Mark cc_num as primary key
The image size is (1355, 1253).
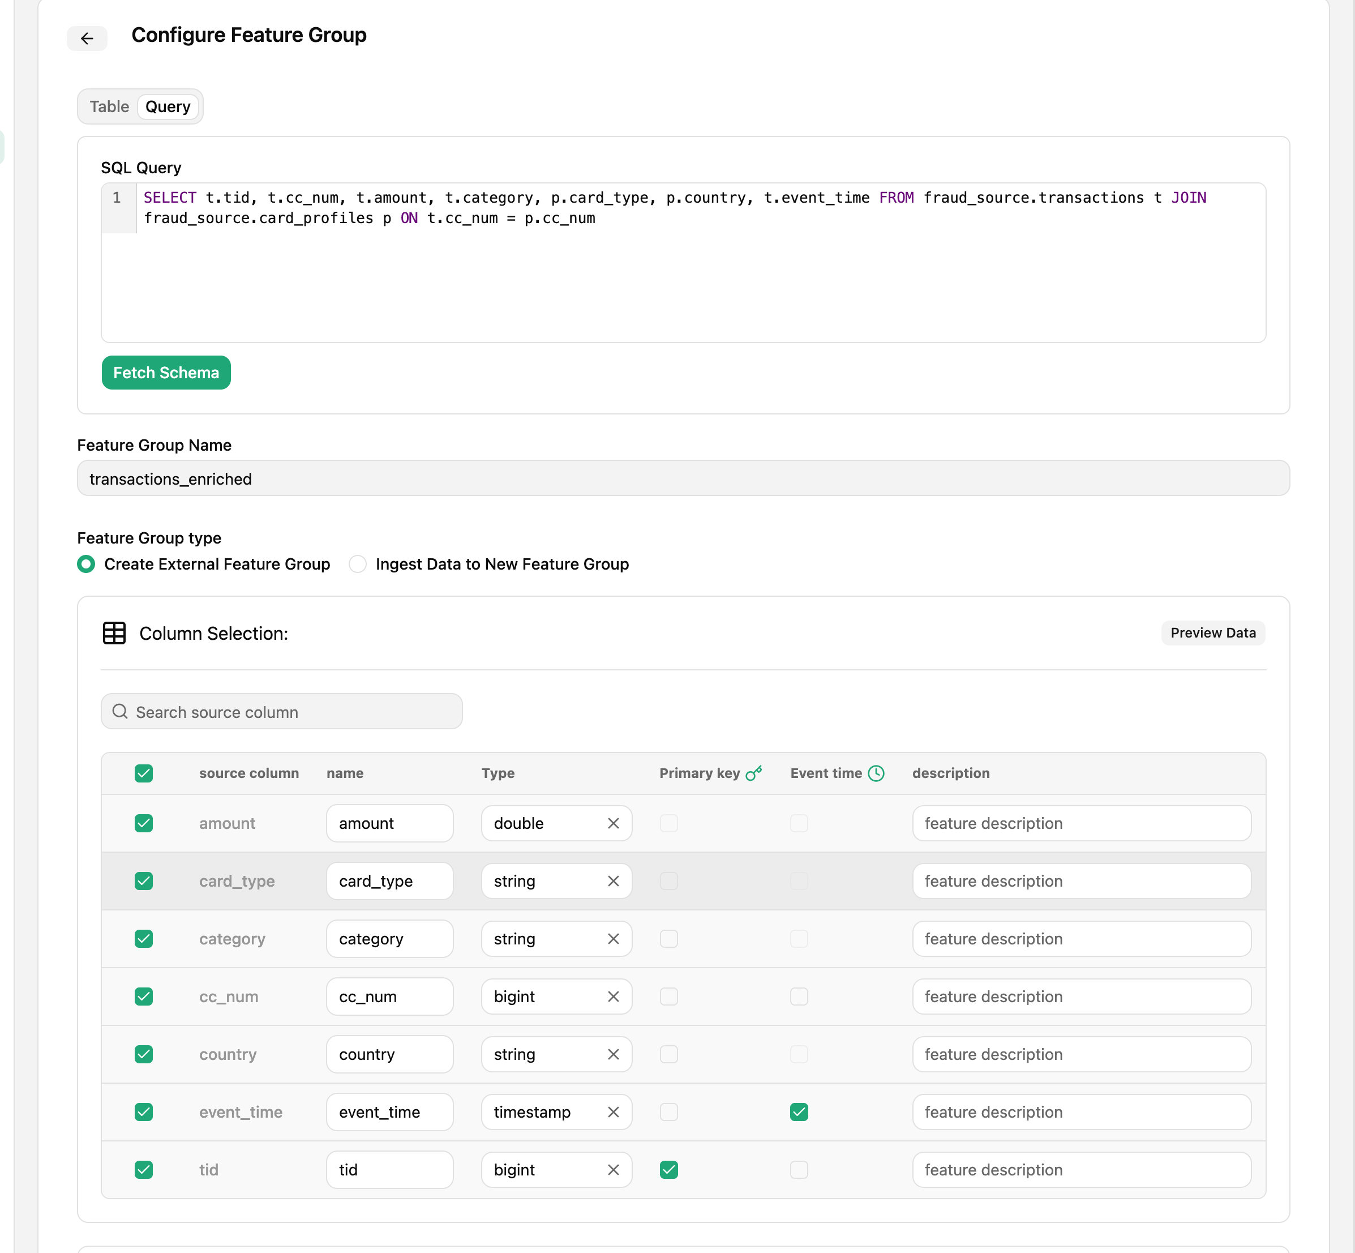(669, 996)
